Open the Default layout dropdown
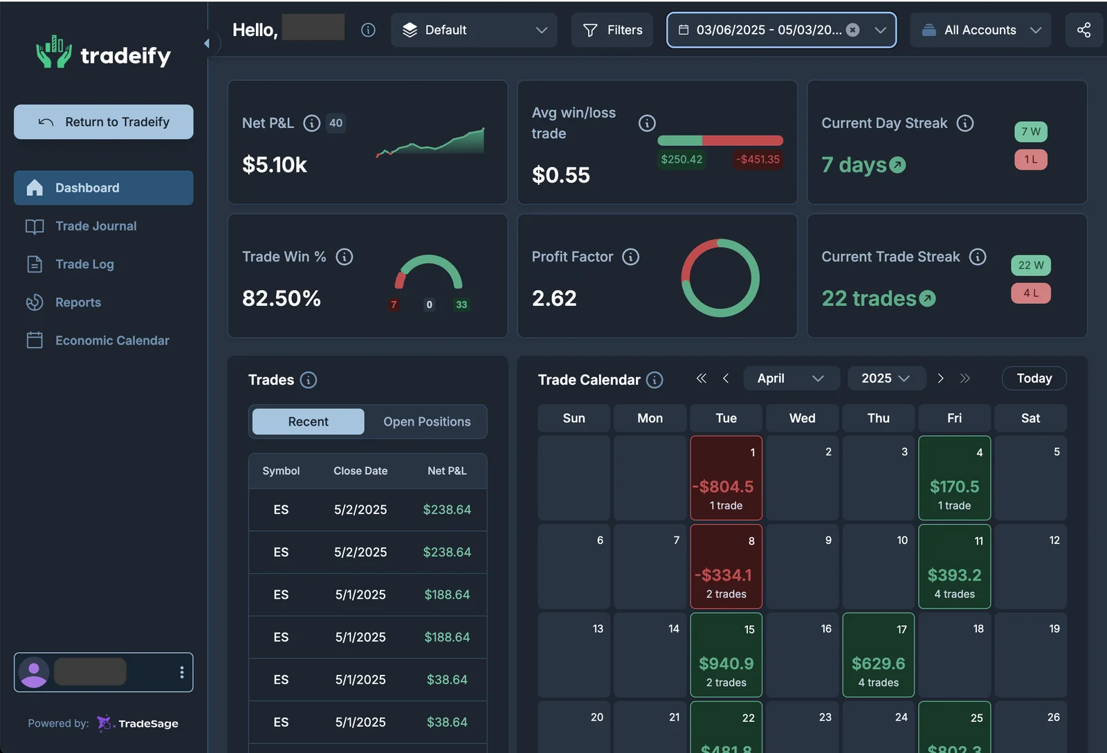 point(474,30)
